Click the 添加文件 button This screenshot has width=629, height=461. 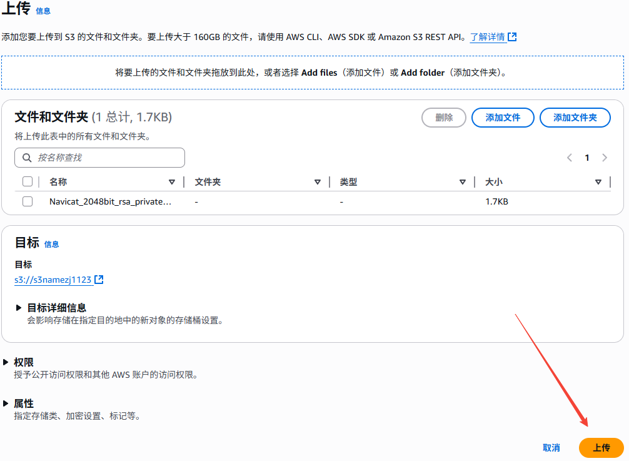(x=503, y=118)
